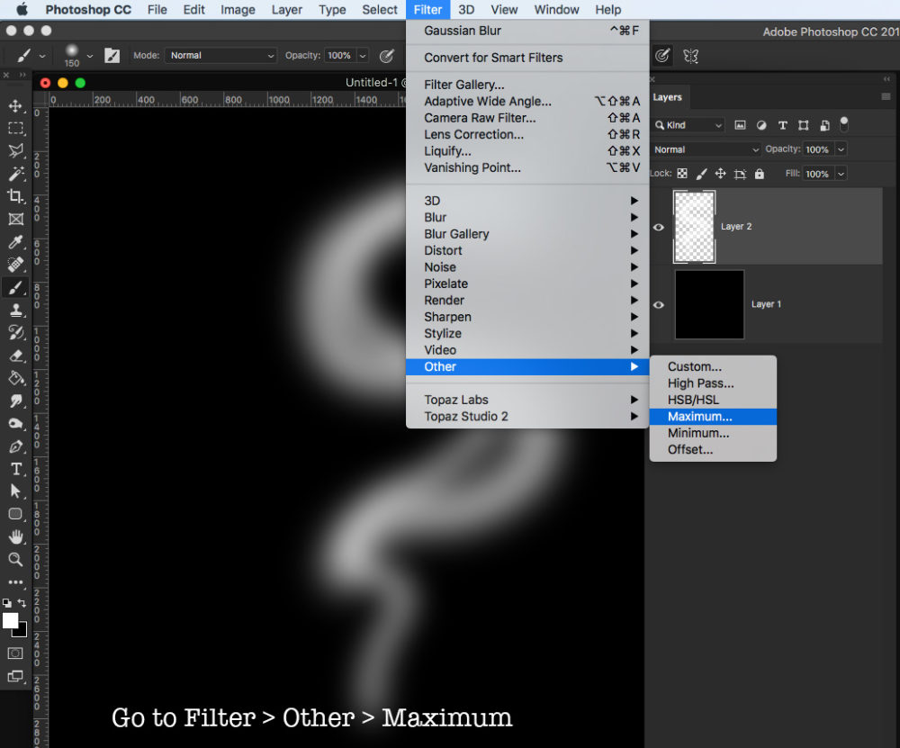
Task: Filter layers by adjustment layers
Action: (x=761, y=125)
